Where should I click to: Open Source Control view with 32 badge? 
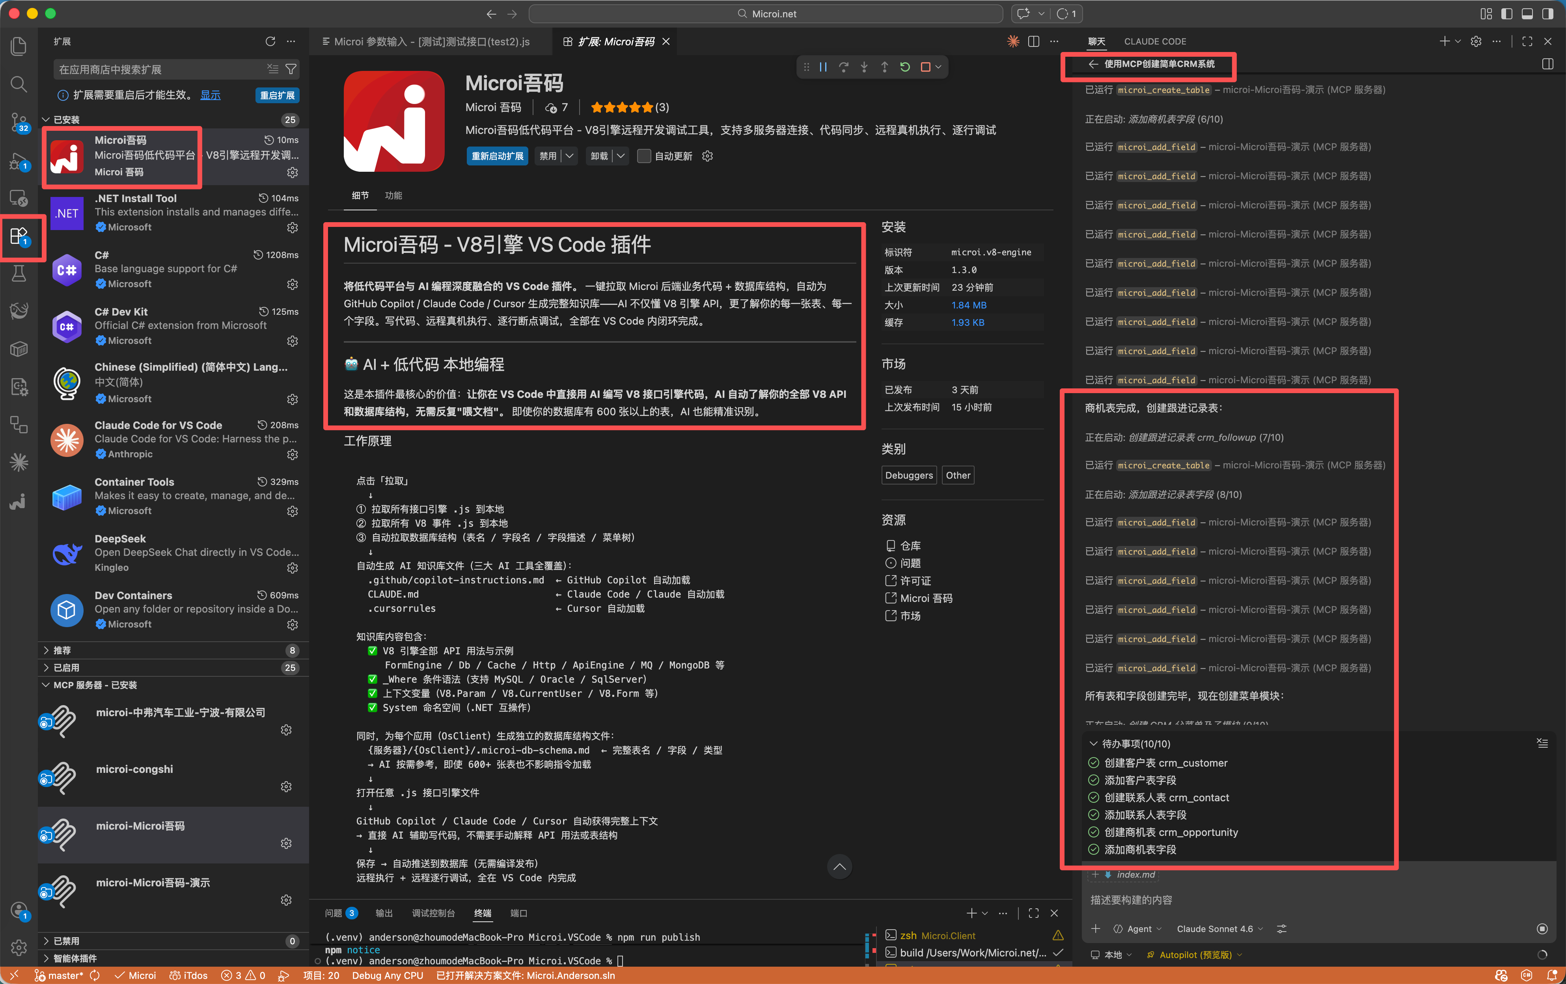click(x=19, y=122)
